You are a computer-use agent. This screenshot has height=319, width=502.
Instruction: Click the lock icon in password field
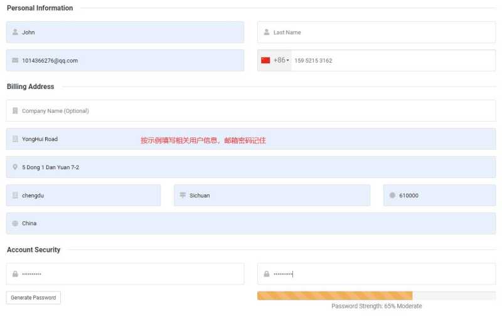(15, 274)
